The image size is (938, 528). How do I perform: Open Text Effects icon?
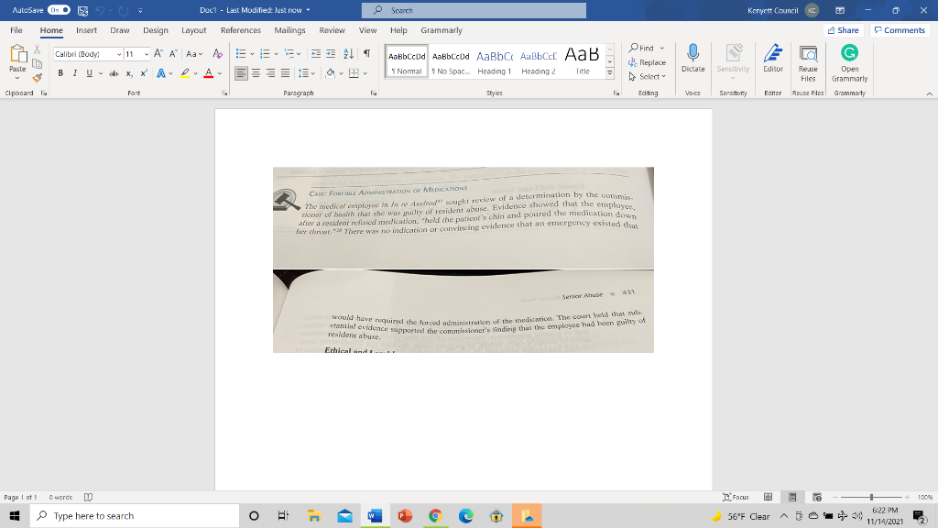(161, 73)
